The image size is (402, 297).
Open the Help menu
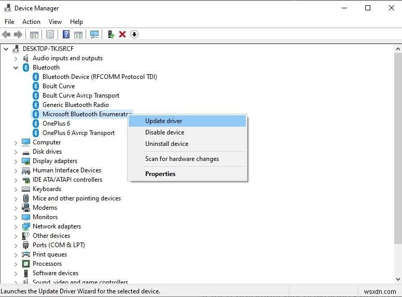[76, 22]
